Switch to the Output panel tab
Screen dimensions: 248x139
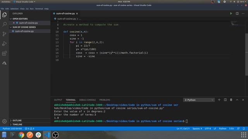pyautogui.click(x=58, y=100)
